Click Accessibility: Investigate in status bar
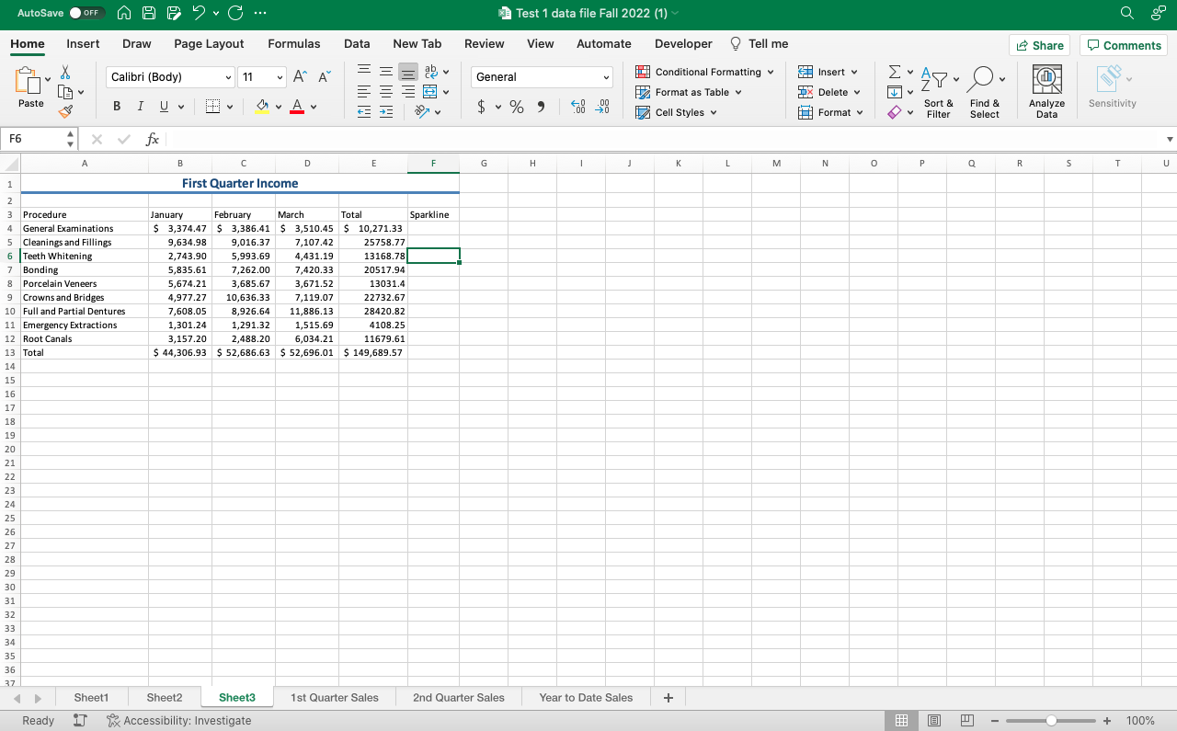1177x731 pixels. (179, 721)
